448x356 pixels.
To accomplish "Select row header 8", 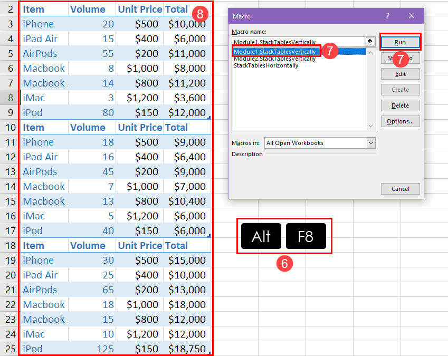I will point(9,98).
